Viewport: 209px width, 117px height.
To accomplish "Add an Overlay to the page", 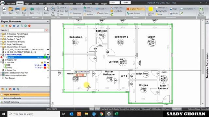I will (x=174, y=13).
